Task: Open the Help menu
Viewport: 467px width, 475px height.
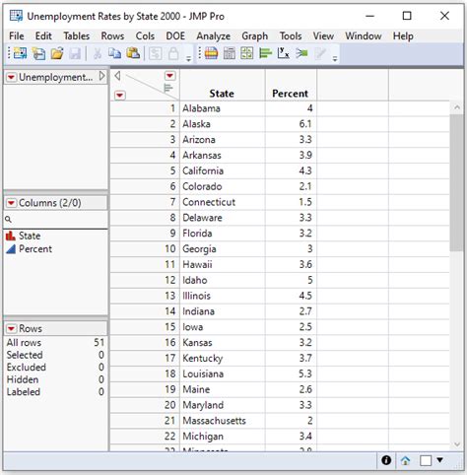Action: coord(403,35)
